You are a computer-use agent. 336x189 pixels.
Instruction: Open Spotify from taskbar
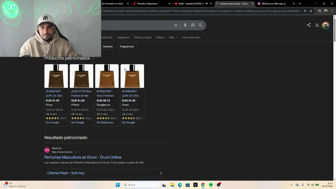[211, 185]
